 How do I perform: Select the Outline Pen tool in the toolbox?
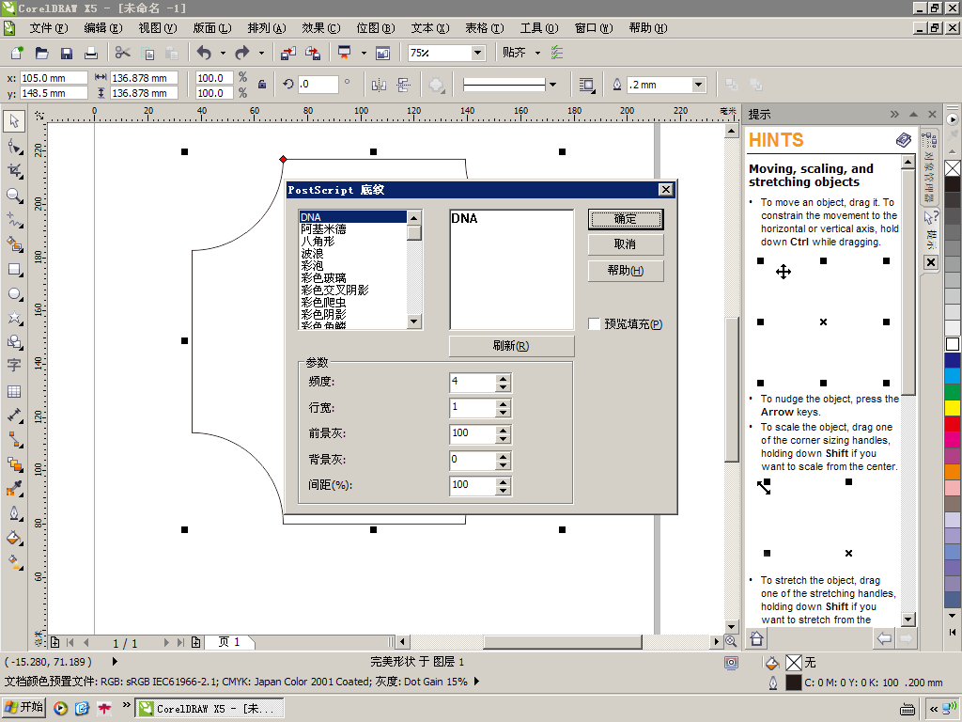14,513
